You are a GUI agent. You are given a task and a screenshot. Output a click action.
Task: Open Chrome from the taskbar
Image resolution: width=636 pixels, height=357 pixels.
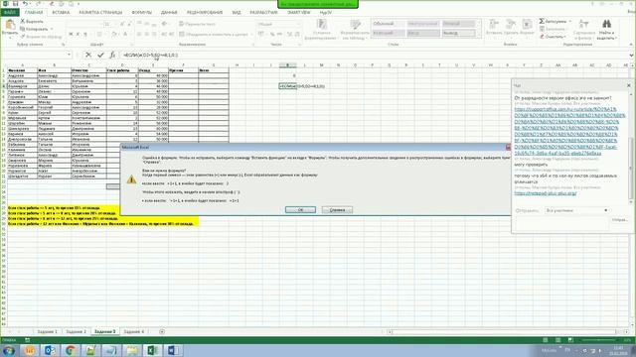click(x=71, y=350)
